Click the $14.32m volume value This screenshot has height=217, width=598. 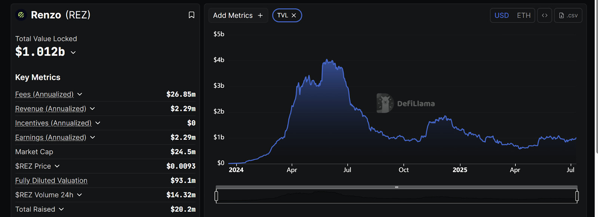tap(181, 195)
